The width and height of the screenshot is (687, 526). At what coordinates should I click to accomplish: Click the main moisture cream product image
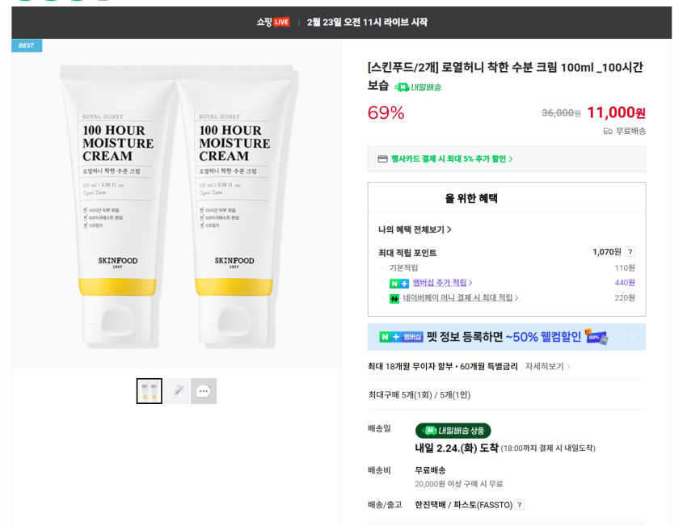[x=176, y=202]
